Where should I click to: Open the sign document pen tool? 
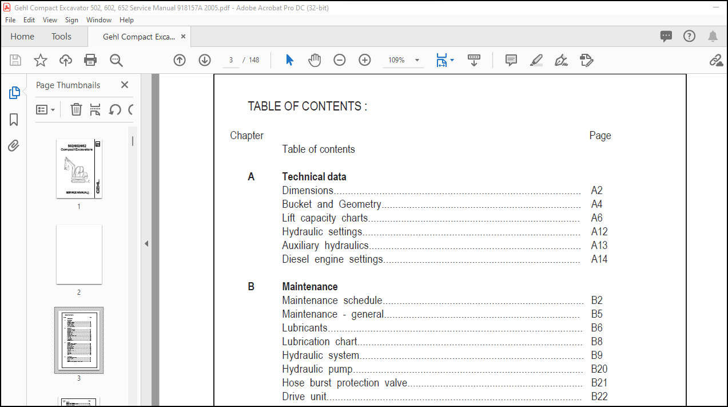click(561, 60)
